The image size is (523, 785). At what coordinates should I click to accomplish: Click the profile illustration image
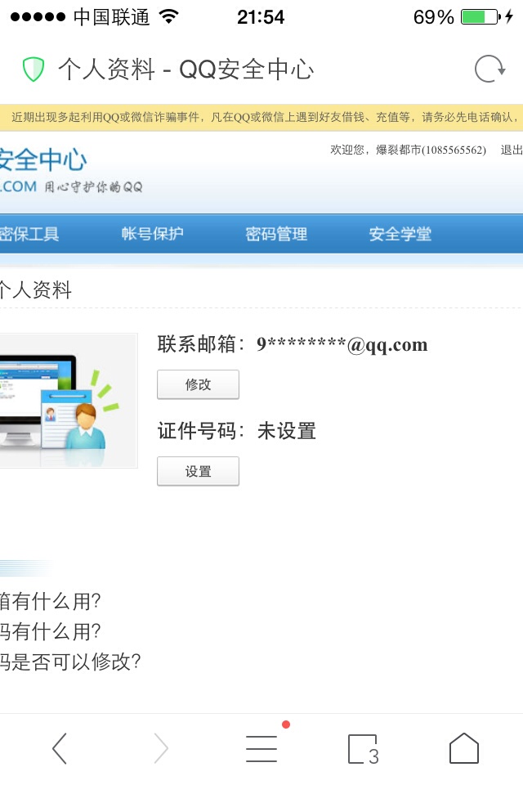[69, 401]
